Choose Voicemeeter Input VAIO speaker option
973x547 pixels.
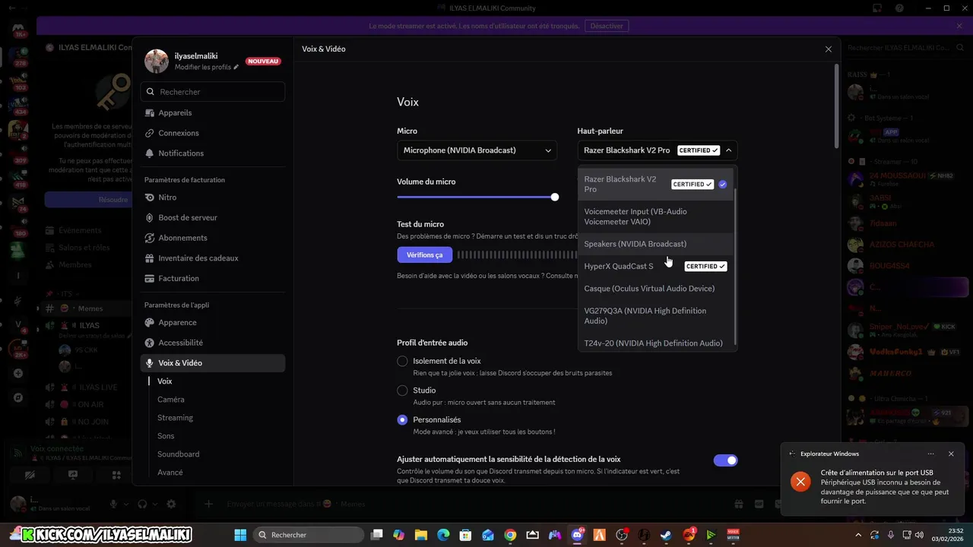[x=657, y=217]
